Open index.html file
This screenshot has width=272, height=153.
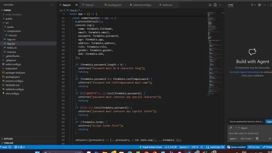[11, 68]
